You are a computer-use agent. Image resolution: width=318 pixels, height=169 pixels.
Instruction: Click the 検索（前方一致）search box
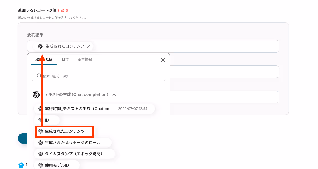[x=98, y=76]
